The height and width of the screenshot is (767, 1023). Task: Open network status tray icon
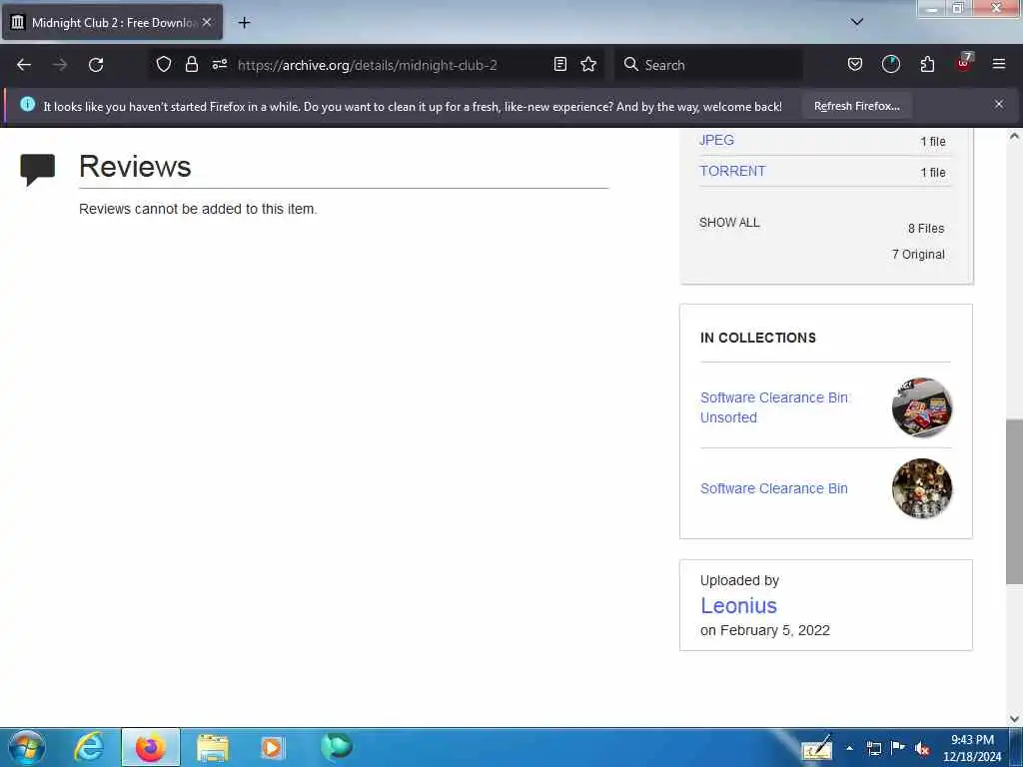pyautogui.click(x=873, y=748)
